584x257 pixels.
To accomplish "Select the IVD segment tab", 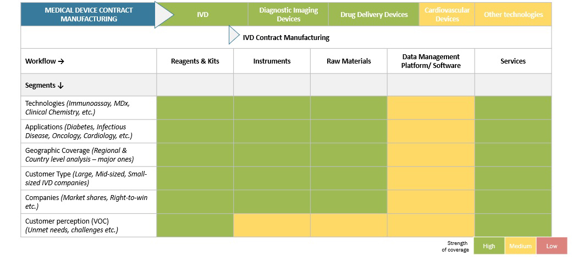I will (x=202, y=15).
